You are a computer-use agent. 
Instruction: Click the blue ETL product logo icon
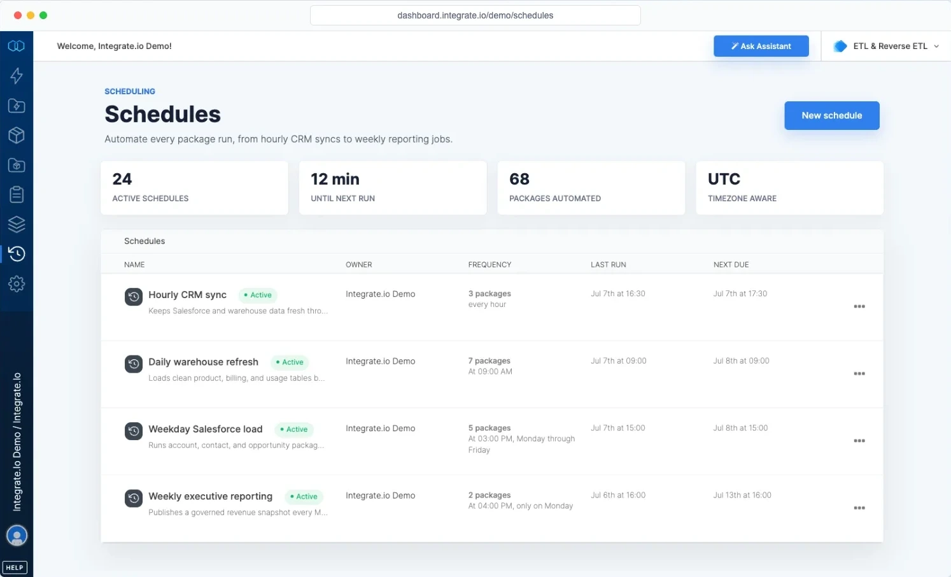[840, 46]
